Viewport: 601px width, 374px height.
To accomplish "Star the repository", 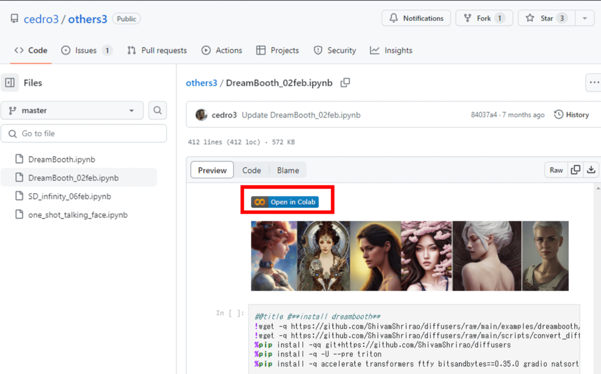I will (546, 18).
